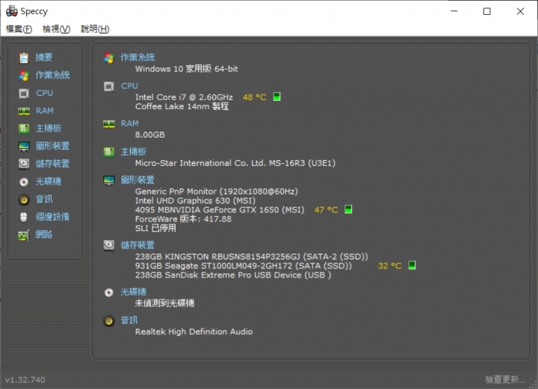This screenshot has width=538, height=389.
Task: Click Realtek High Definition Audio text
Action: (194, 332)
